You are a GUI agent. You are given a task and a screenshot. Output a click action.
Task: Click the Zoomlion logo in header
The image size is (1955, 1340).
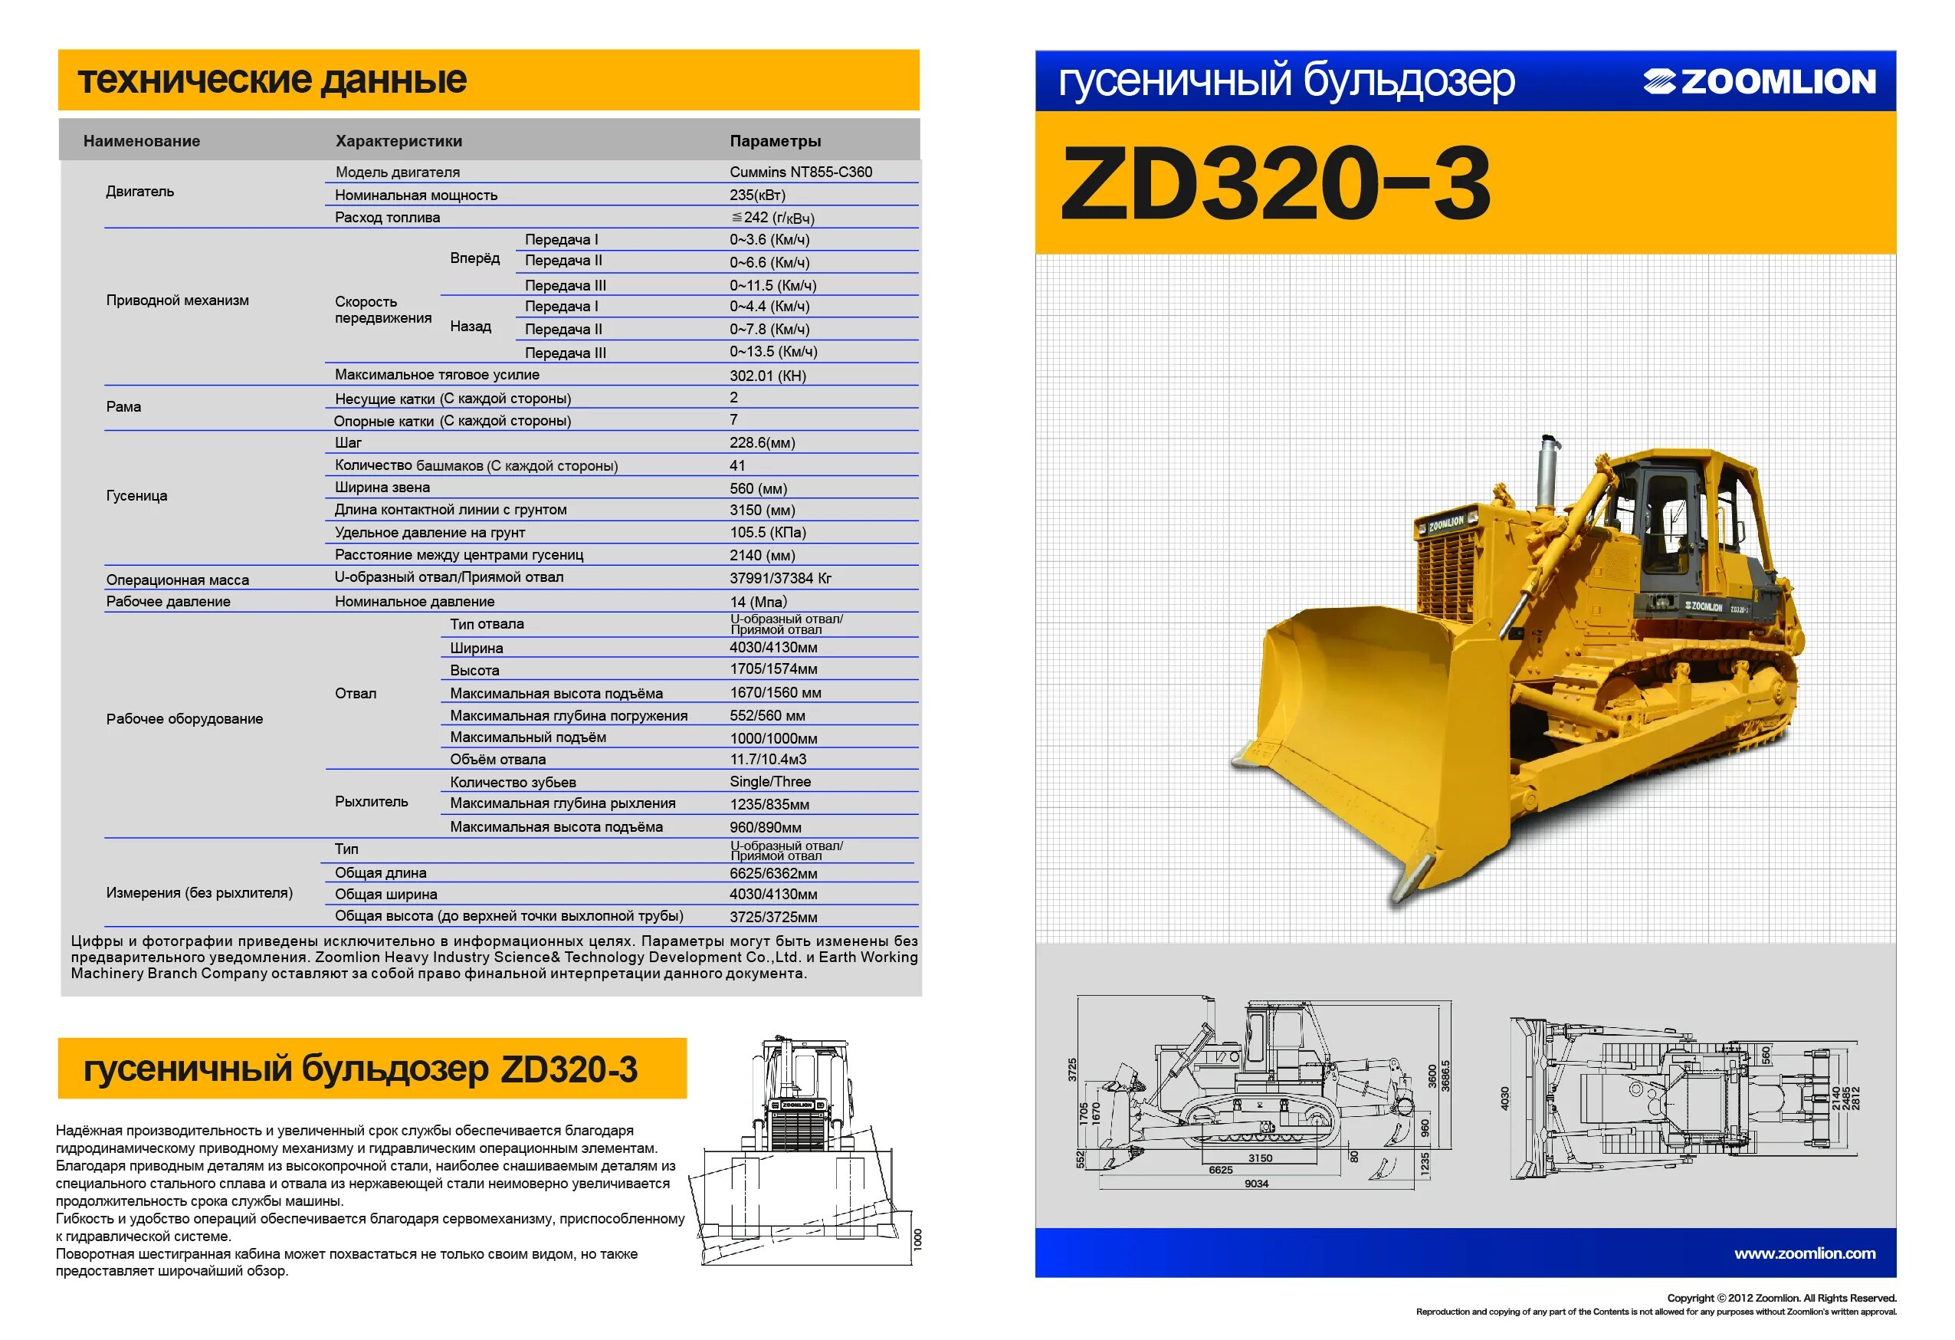point(1759,82)
